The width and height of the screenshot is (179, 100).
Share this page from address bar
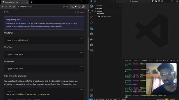63,7
